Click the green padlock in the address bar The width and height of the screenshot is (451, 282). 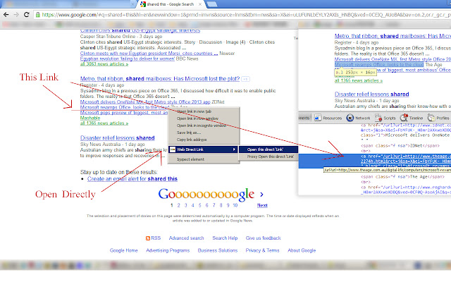(37, 15)
